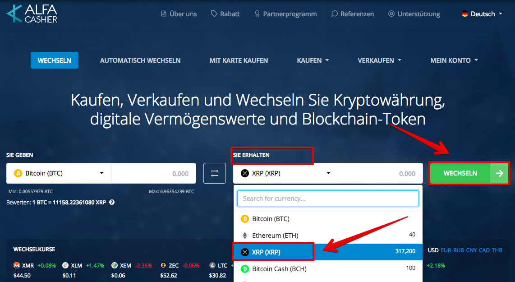Click the 1 BTC = 11158.22361080 XRP rate

point(69,203)
